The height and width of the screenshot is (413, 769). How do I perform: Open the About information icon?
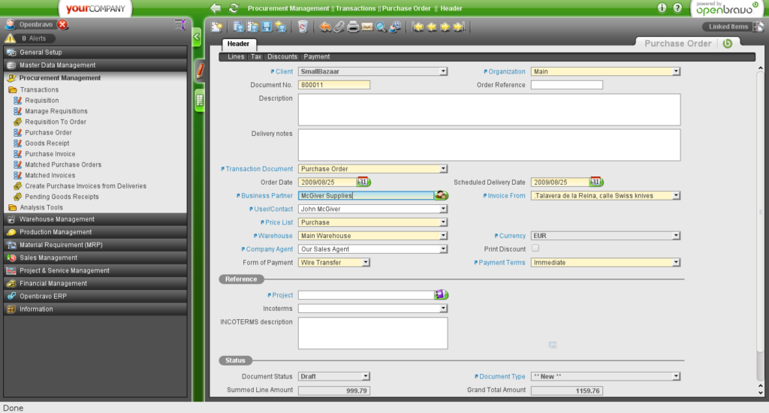point(662,8)
